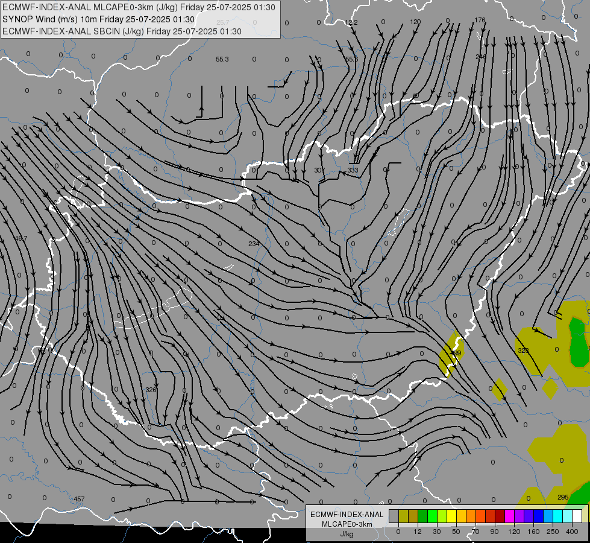This screenshot has height=543, width=590.
Task: Select the gray legend swatch
Action: pyautogui.click(x=394, y=516)
